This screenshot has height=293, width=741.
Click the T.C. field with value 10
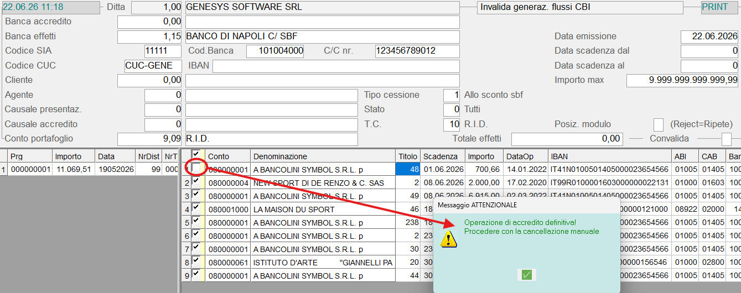(x=452, y=124)
